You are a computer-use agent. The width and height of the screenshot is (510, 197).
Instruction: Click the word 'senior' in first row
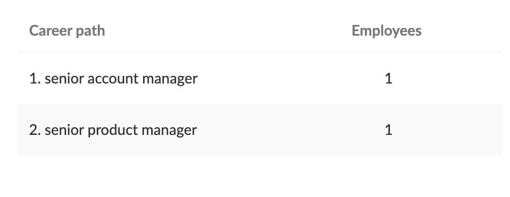click(x=65, y=79)
